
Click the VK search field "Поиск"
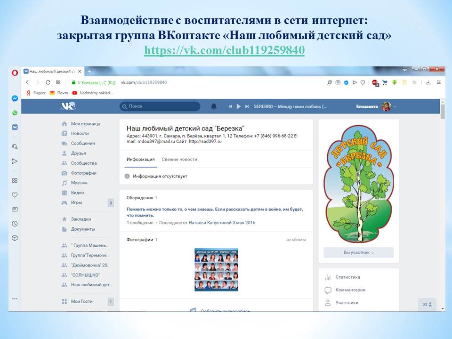[160, 106]
